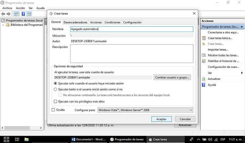Click the Crear tarea básica icon
Viewport: 245px width, 143px height.
pyautogui.click(x=204, y=38)
